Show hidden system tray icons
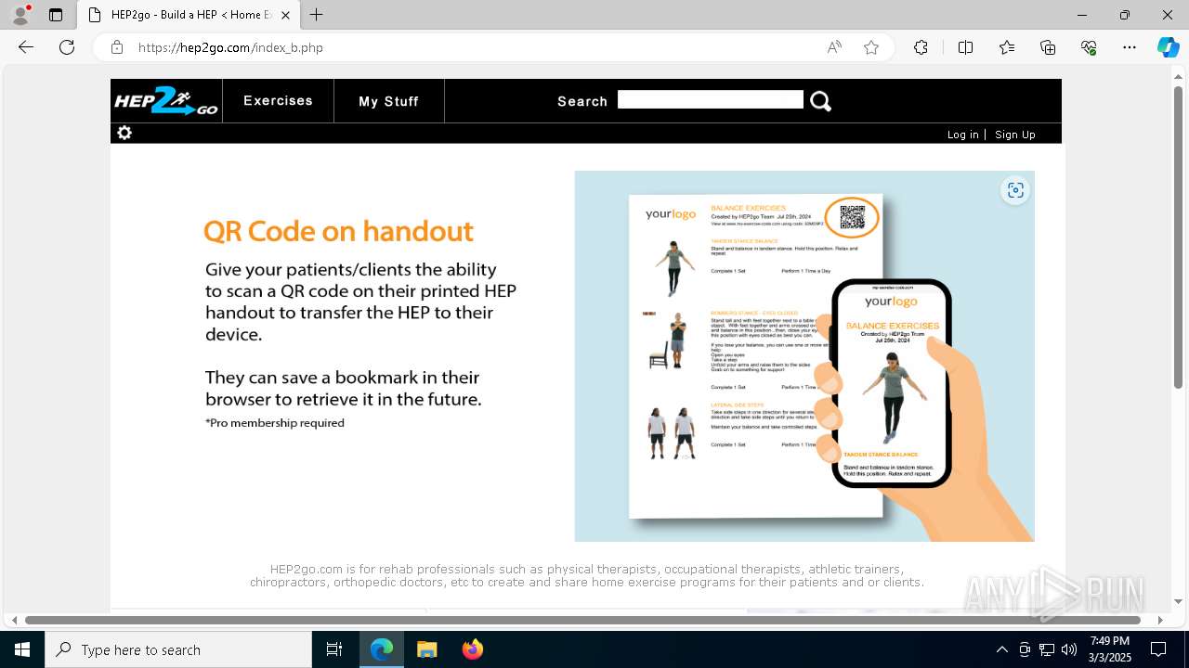 click(x=1001, y=649)
